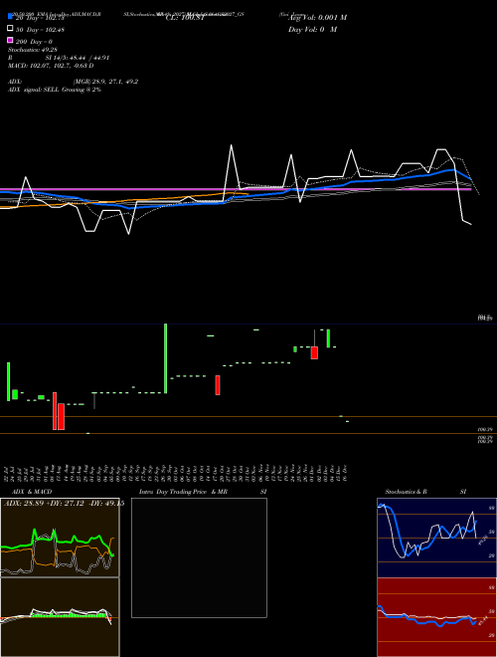This screenshot has width=497, height=657.
Task: Click the 'Stochastics & R SI' panel heading
Action: pyautogui.click(x=425, y=492)
